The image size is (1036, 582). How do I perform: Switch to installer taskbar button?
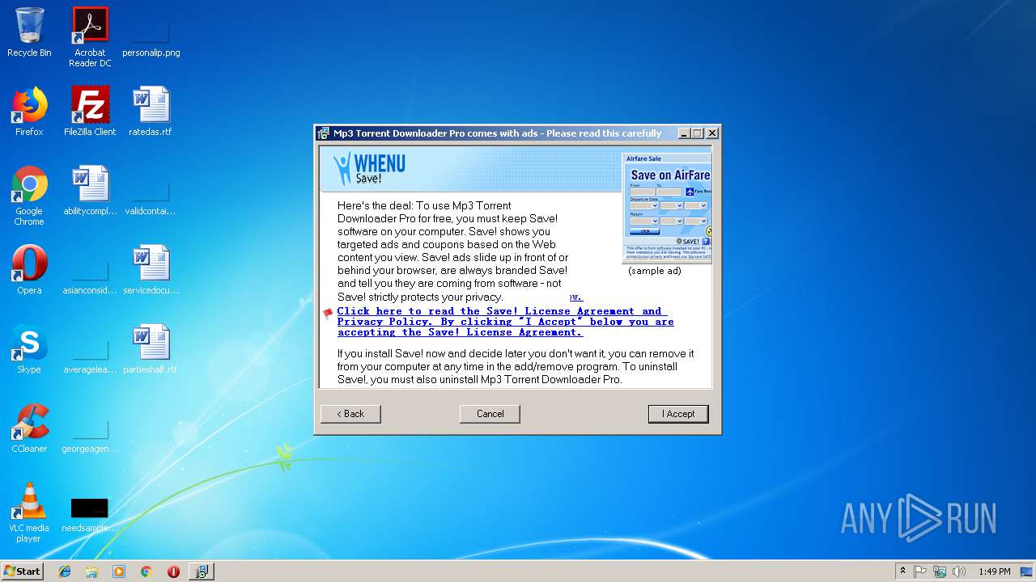202,571
